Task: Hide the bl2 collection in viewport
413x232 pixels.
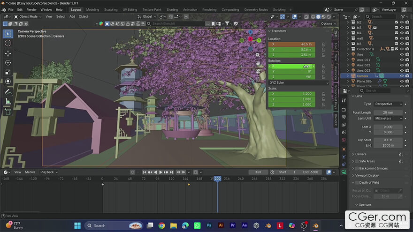Action: click(x=402, y=22)
